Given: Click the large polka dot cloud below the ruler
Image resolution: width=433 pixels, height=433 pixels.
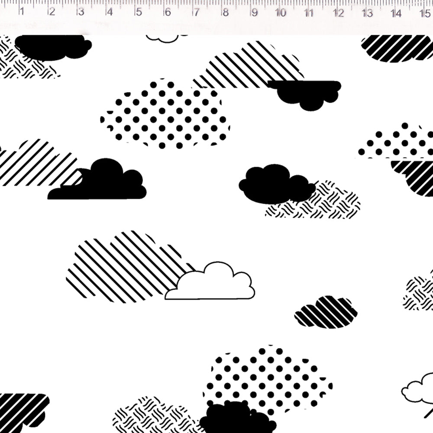Looking at the screenshot, I should click(x=165, y=114).
